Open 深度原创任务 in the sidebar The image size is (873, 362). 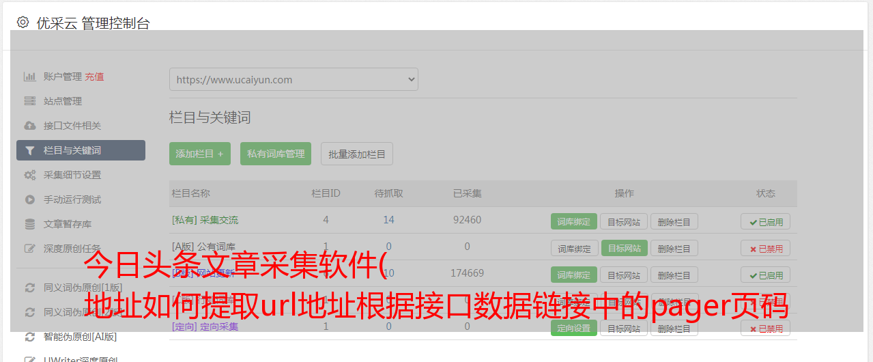[x=72, y=249]
